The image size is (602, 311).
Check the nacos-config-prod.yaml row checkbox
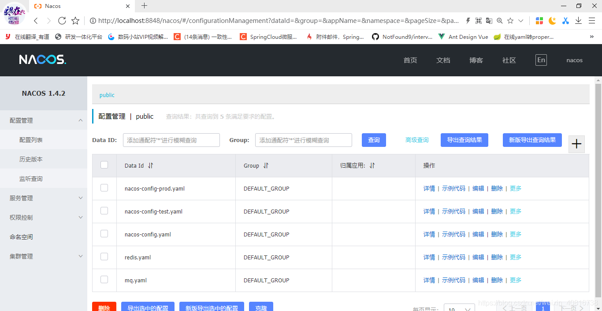[104, 188]
